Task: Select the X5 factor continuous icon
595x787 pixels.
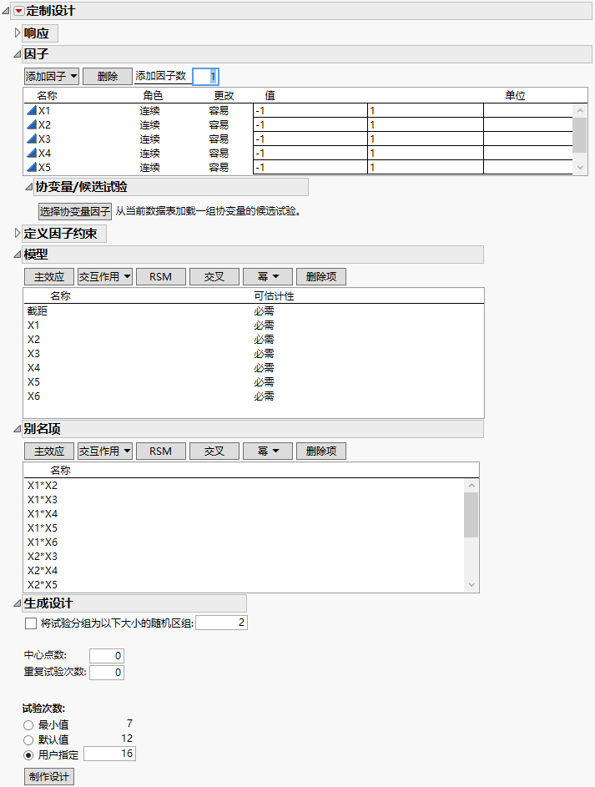Action: (32, 167)
